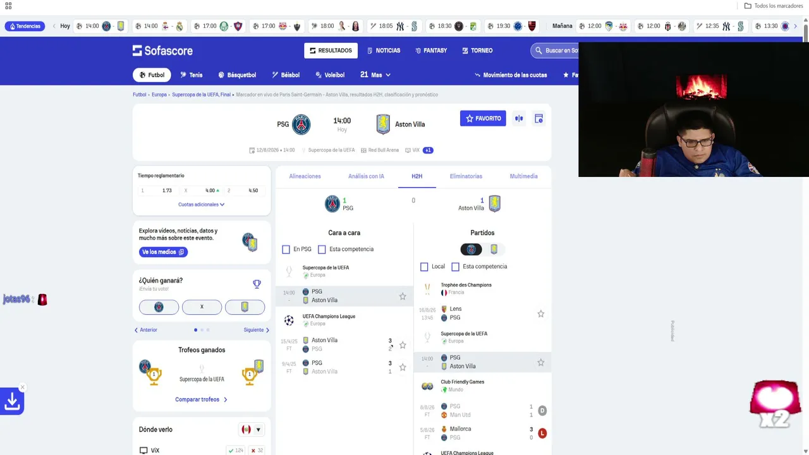Click the calendar icon right of FAVORITO

click(x=538, y=118)
